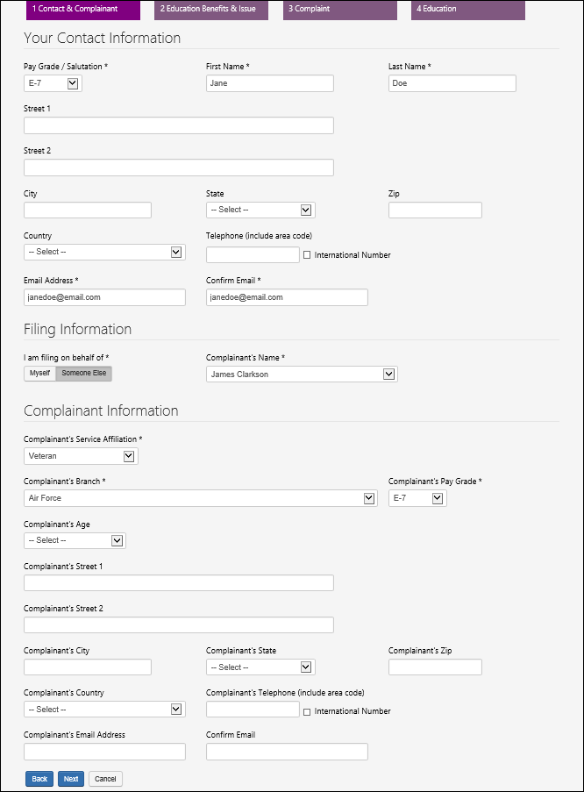Expand the State dropdown in contact section
The image size is (584, 792).
pos(260,210)
